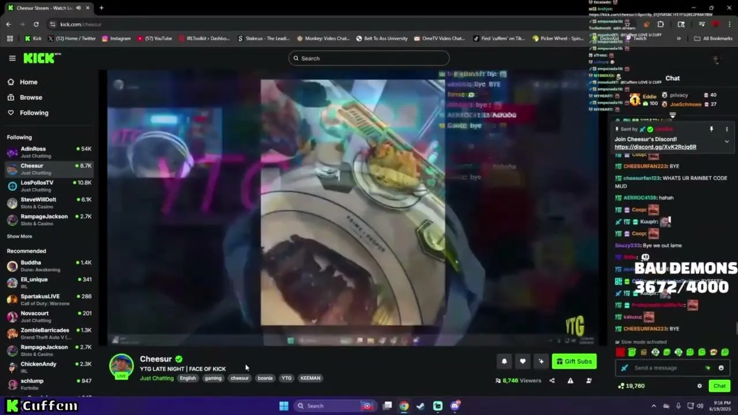The height and width of the screenshot is (415, 738).
Task: Click the stream notification bell icon
Action: [x=504, y=361]
